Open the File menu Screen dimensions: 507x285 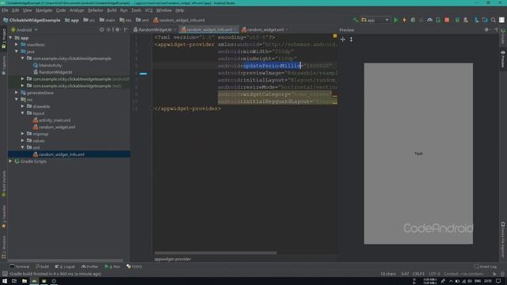5,10
